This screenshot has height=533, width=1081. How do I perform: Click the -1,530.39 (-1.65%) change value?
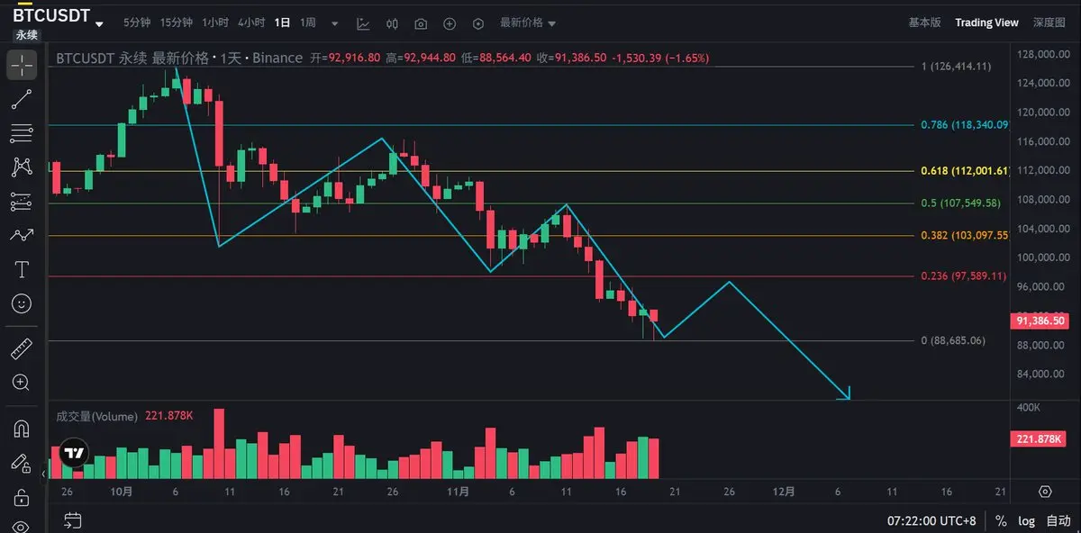pos(660,58)
